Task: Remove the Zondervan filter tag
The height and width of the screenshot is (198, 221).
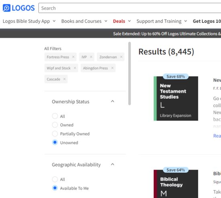Action: (x=121, y=57)
